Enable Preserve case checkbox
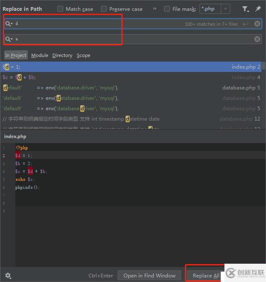The height and width of the screenshot is (282, 266). click(x=104, y=9)
